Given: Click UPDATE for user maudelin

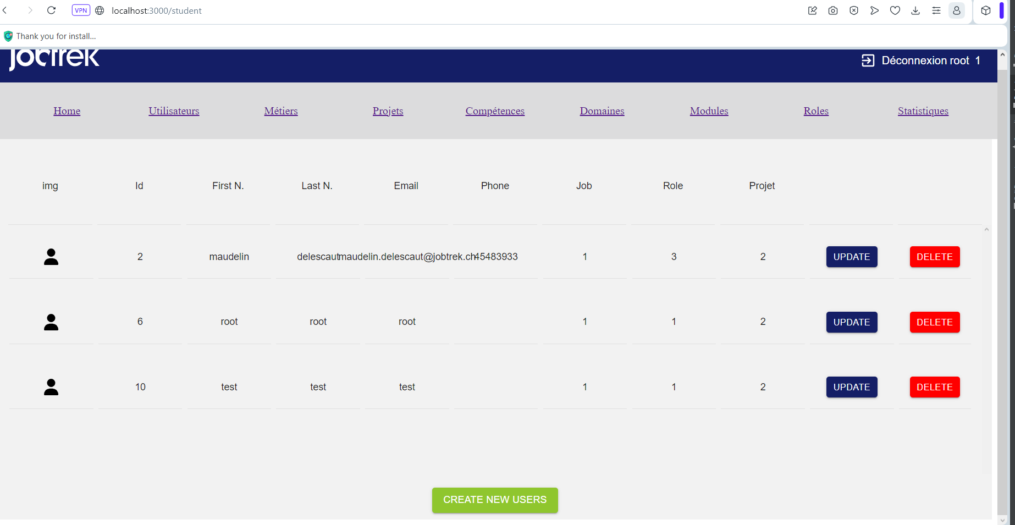Looking at the screenshot, I should click(852, 257).
